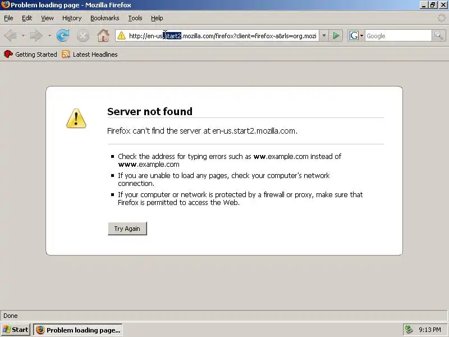Click the large warning triangle icon
Screen dimensions: 449x337
coord(76,118)
